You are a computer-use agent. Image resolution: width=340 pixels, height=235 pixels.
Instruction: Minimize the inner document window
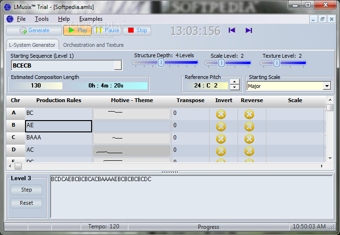(313, 19)
